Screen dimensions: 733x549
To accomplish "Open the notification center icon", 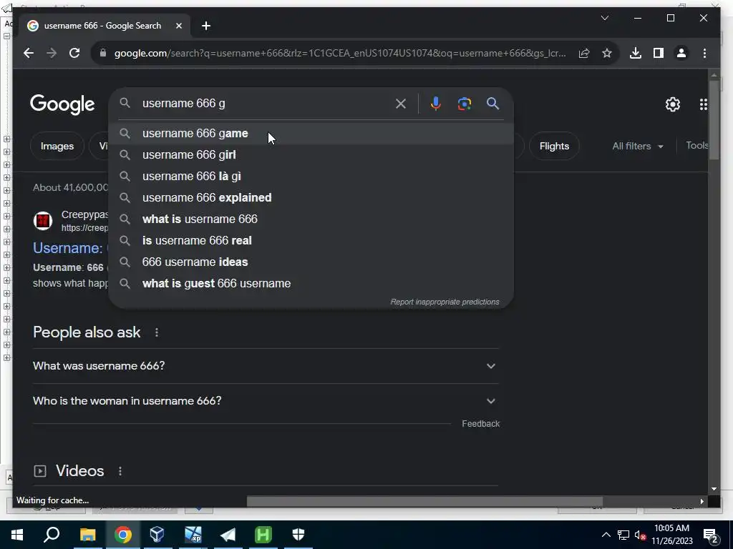I will click(x=711, y=535).
